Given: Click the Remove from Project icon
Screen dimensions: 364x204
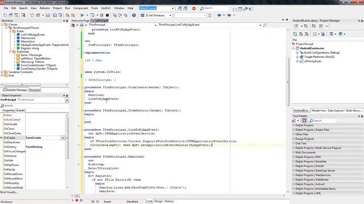Looking at the screenshot, I should tap(73, 15).
